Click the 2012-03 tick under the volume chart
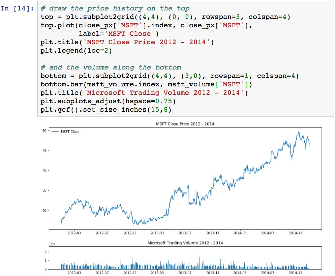 (74, 273)
